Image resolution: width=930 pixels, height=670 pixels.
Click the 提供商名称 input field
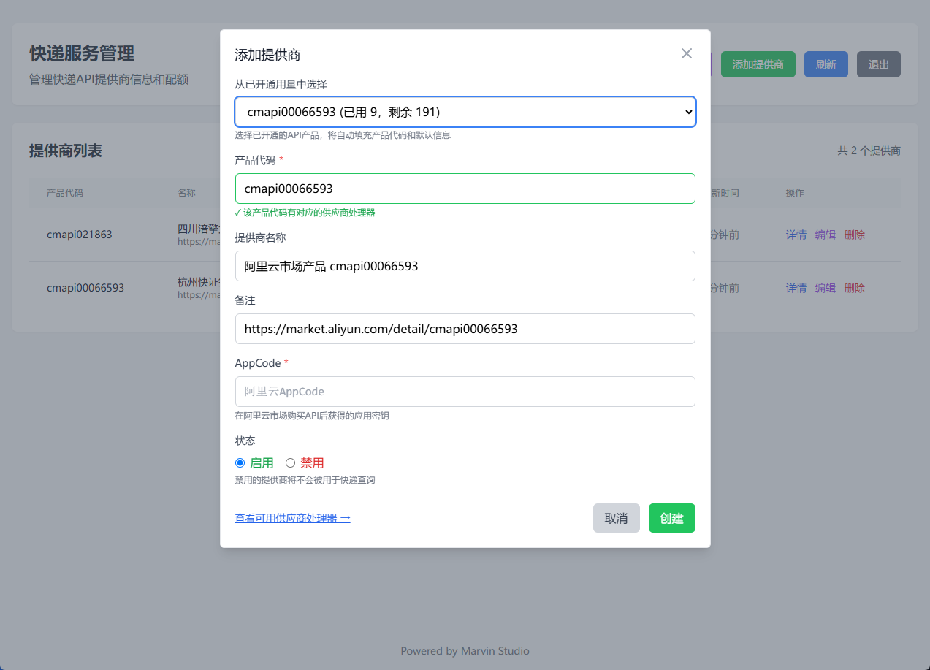point(465,266)
